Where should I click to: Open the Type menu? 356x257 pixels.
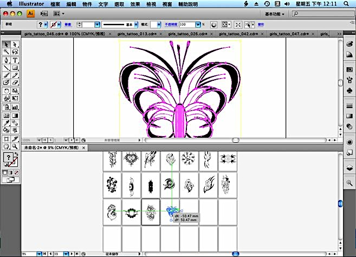point(103,4)
